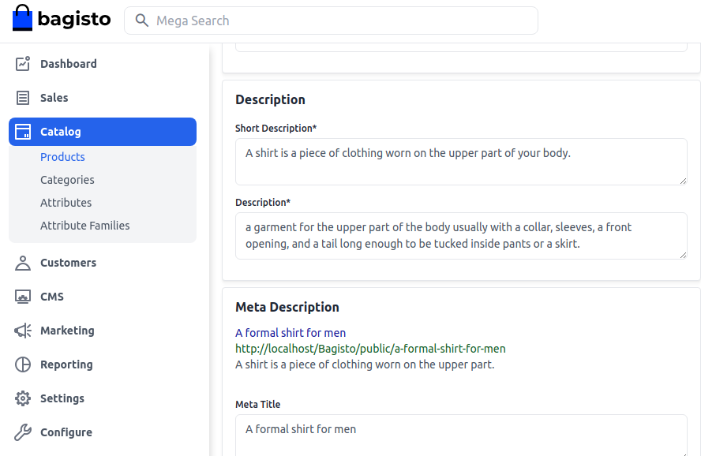
Task: Click the Marketing megaphone icon
Action: pyautogui.click(x=24, y=331)
